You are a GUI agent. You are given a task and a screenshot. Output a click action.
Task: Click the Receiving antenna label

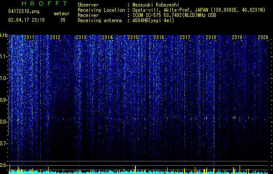tap(100, 20)
